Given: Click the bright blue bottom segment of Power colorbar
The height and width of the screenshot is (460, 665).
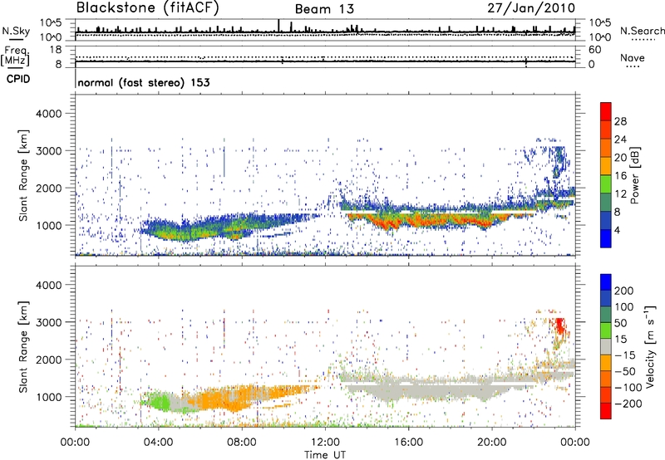Looking at the screenshot, I should (606, 238).
